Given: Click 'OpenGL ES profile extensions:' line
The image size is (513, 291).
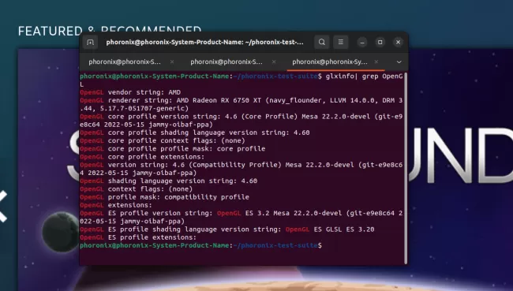Looking at the screenshot, I should point(138,237).
